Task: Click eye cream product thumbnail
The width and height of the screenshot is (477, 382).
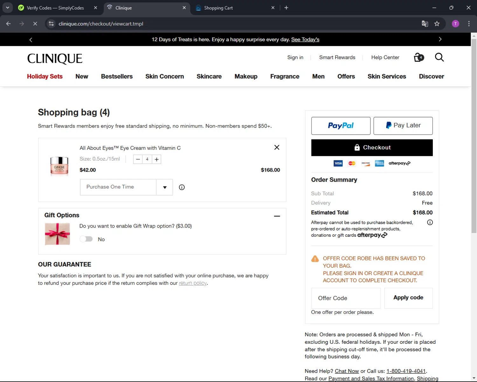Action: point(59,166)
